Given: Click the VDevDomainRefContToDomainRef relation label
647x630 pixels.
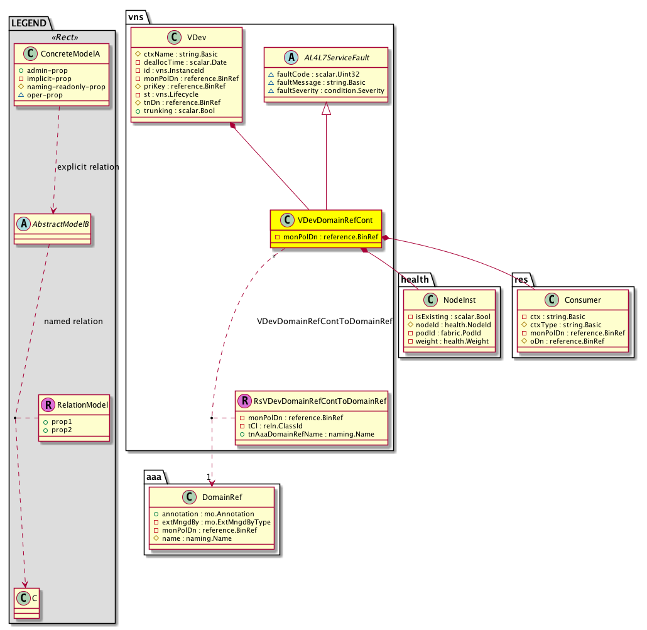Looking at the screenshot, I should pos(325,322).
